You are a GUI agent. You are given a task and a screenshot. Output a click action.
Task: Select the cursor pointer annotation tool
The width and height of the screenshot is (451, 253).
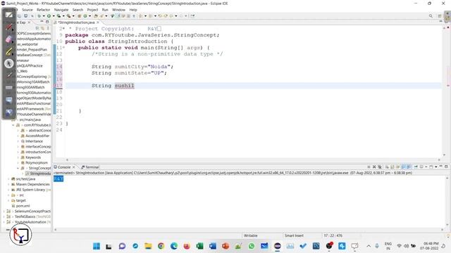point(9,63)
